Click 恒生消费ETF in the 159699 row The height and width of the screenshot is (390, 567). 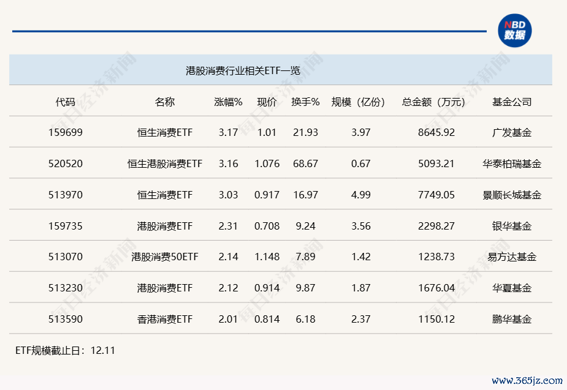[x=165, y=132]
